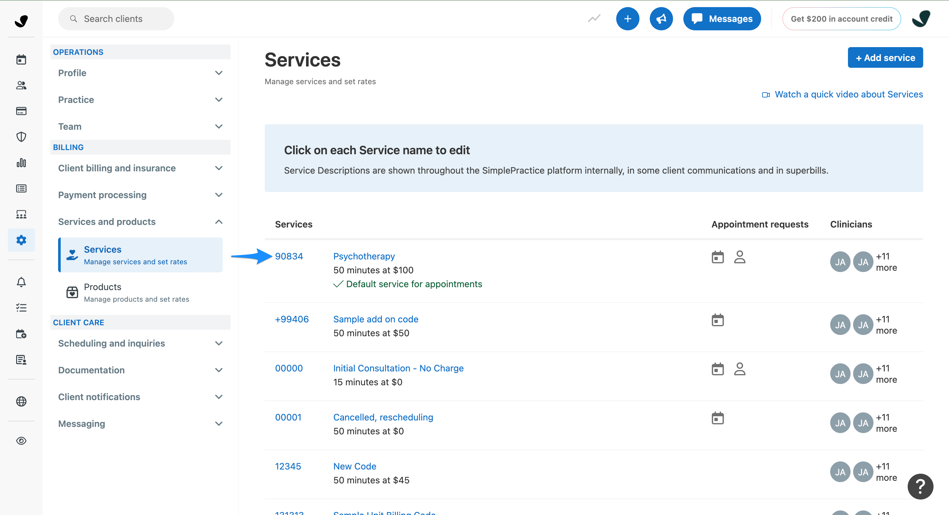Image resolution: width=949 pixels, height=515 pixels.
Task: Watch a quick video about Services
Action: tap(842, 95)
